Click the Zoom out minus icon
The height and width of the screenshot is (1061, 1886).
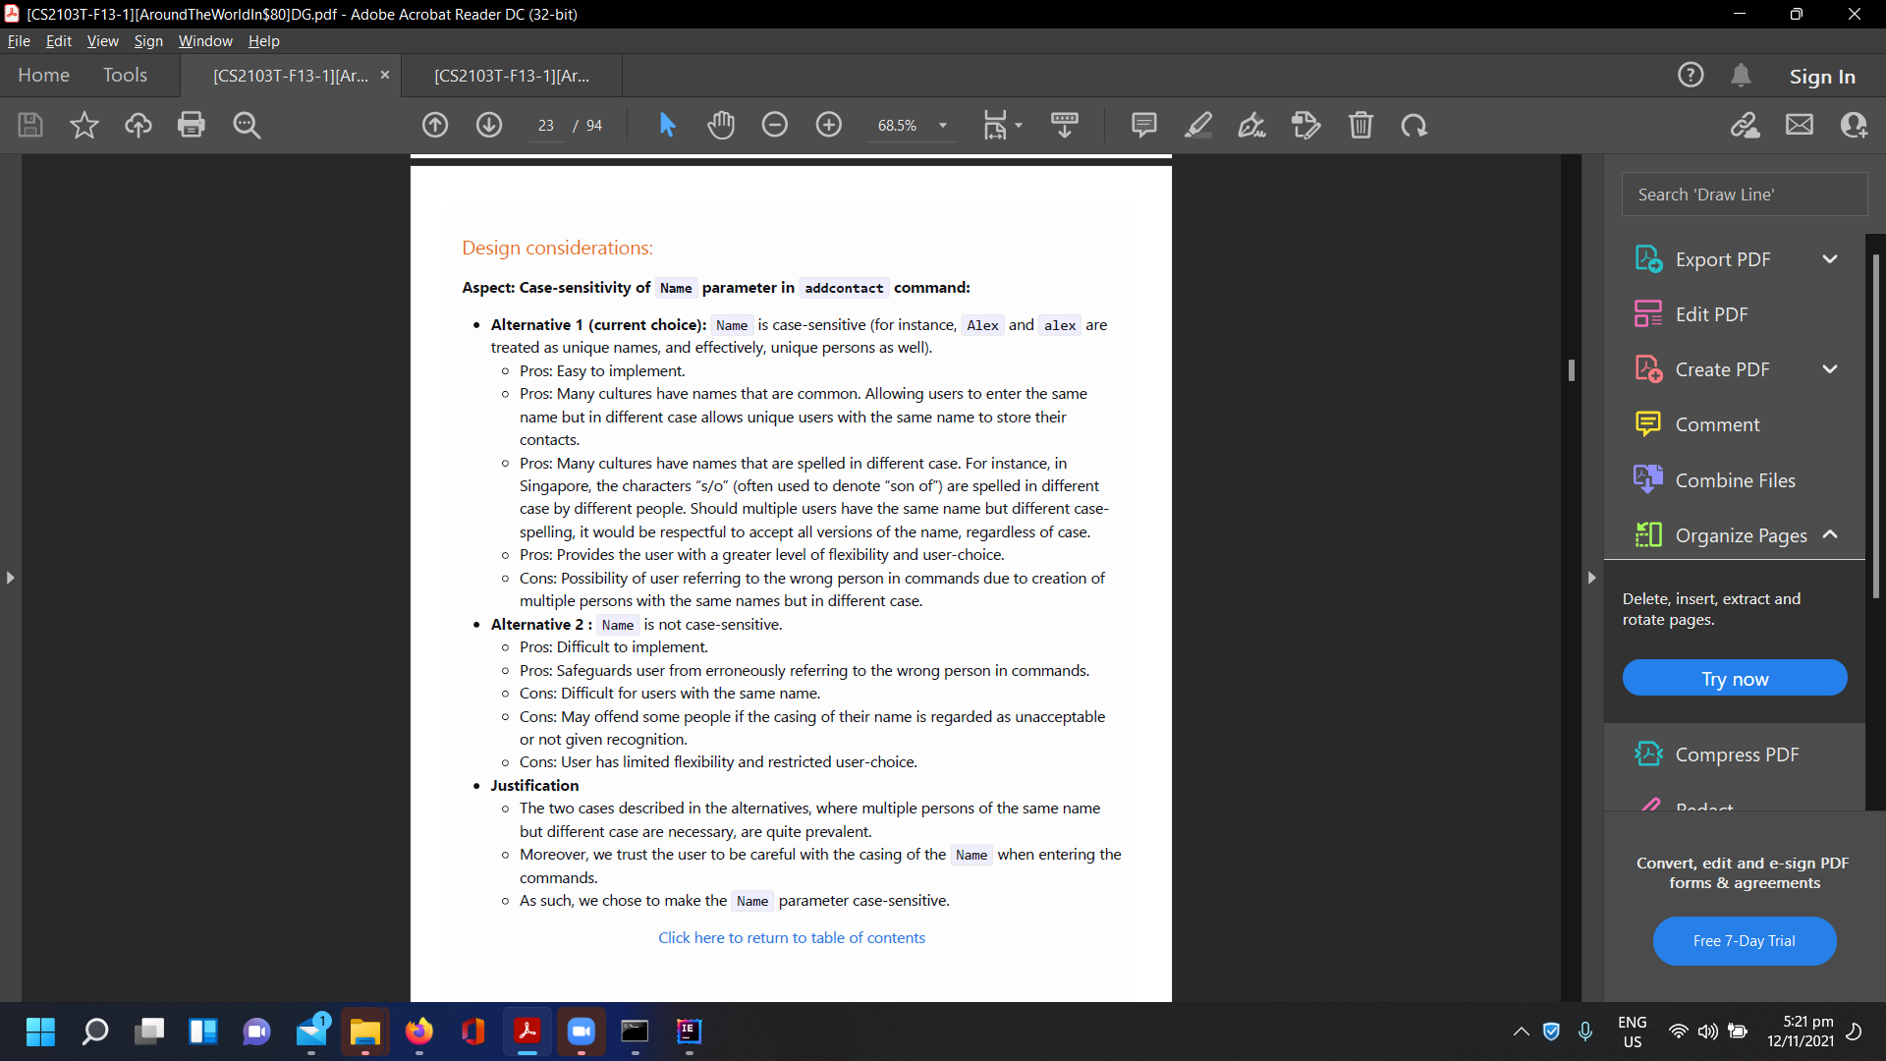[775, 125]
